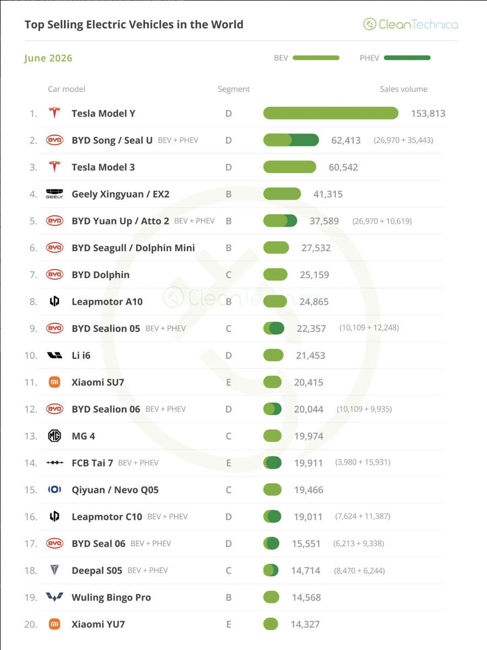This screenshot has height=650, width=487.
Task: Click the Tesla Model Y sales bar
Action: click(331, 113)
